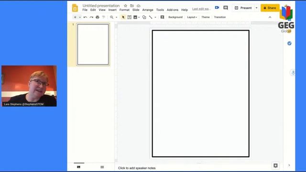Viewport: 306px width, 172px height.
Task: Select slide 1 thumbnail in filmstrip
Action: (93, 44)
